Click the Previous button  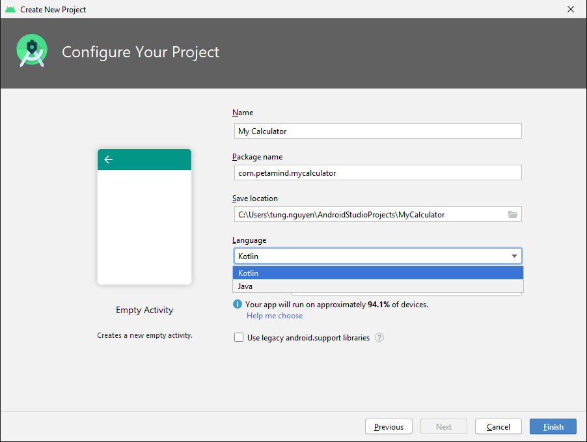click(x=389, y=426)
